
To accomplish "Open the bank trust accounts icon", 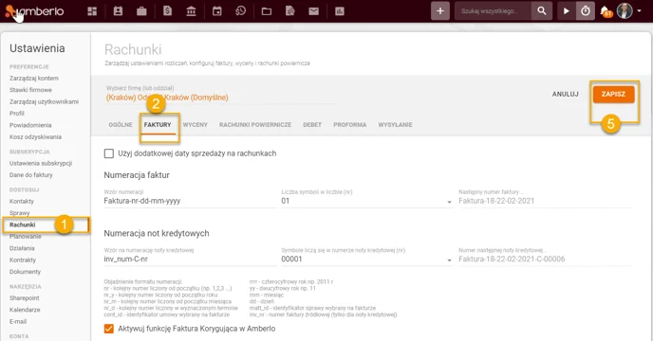I will click(x=191, y=11).
